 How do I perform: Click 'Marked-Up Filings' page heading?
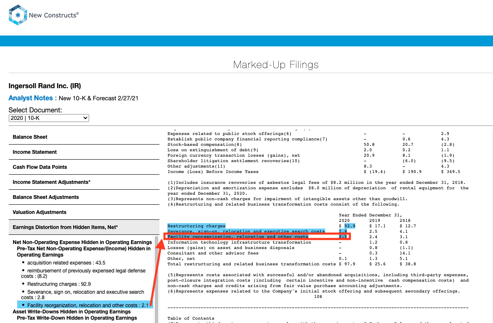click(276, 65)
